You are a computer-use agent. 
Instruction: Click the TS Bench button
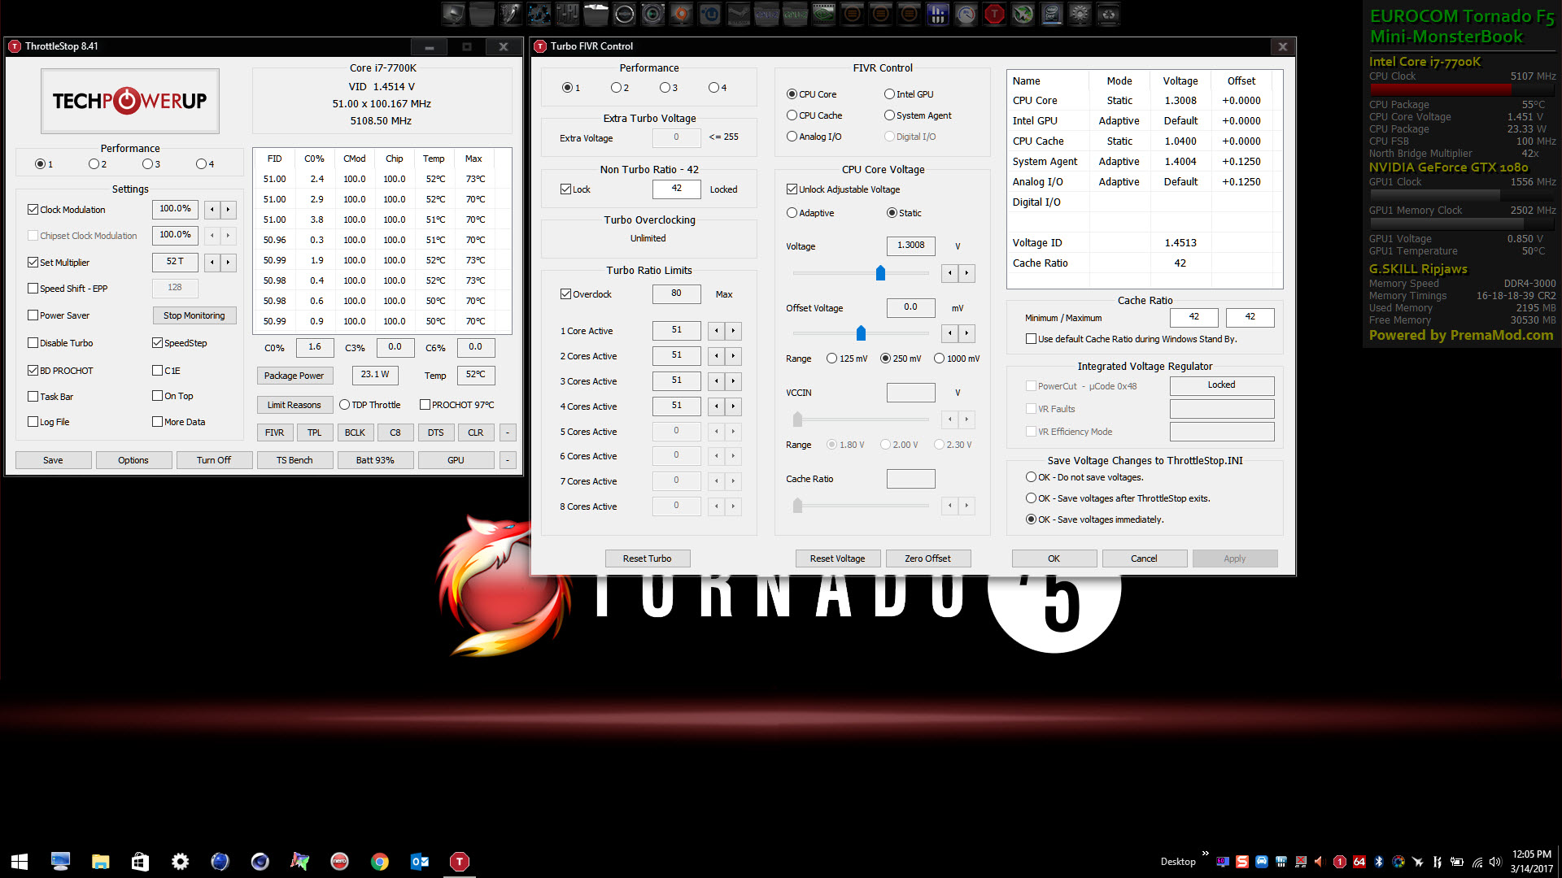[x=295, y=460]
